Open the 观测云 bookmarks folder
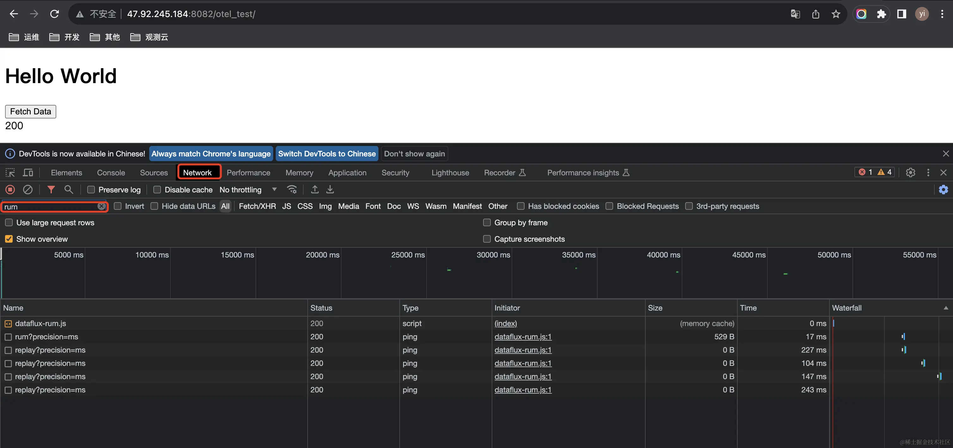Image resolution: width=953 pixels, height=448 pixels. coord(149,37)
